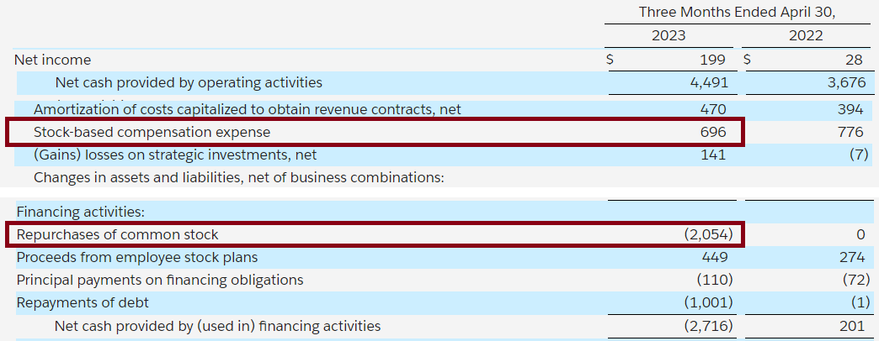Select the 2023 column header
Image resolution: width=879 pixels, height=341 pixels.
669,35
